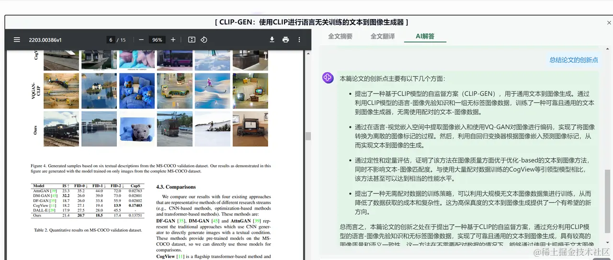Click the zoom out minus button
This screenshot has width=613, height=260.
coord(141,40)
